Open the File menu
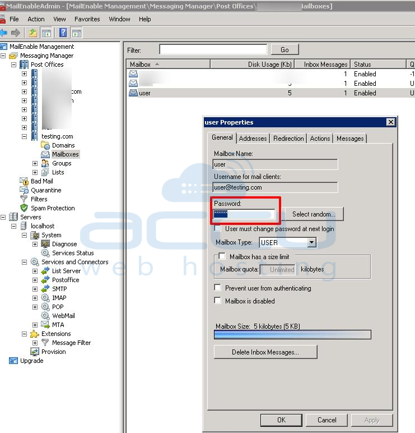This screenshot has width=415, height=433. (x=14, y=19)
